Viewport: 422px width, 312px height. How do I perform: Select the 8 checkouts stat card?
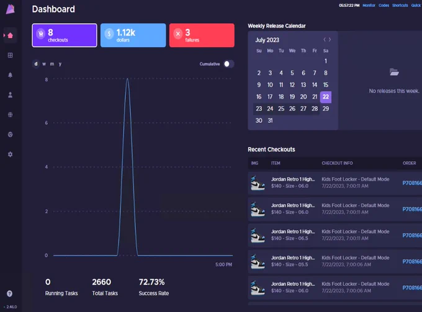click(65, 35)
